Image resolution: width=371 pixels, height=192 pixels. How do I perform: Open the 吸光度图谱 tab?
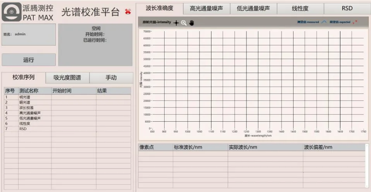(67, 77)
